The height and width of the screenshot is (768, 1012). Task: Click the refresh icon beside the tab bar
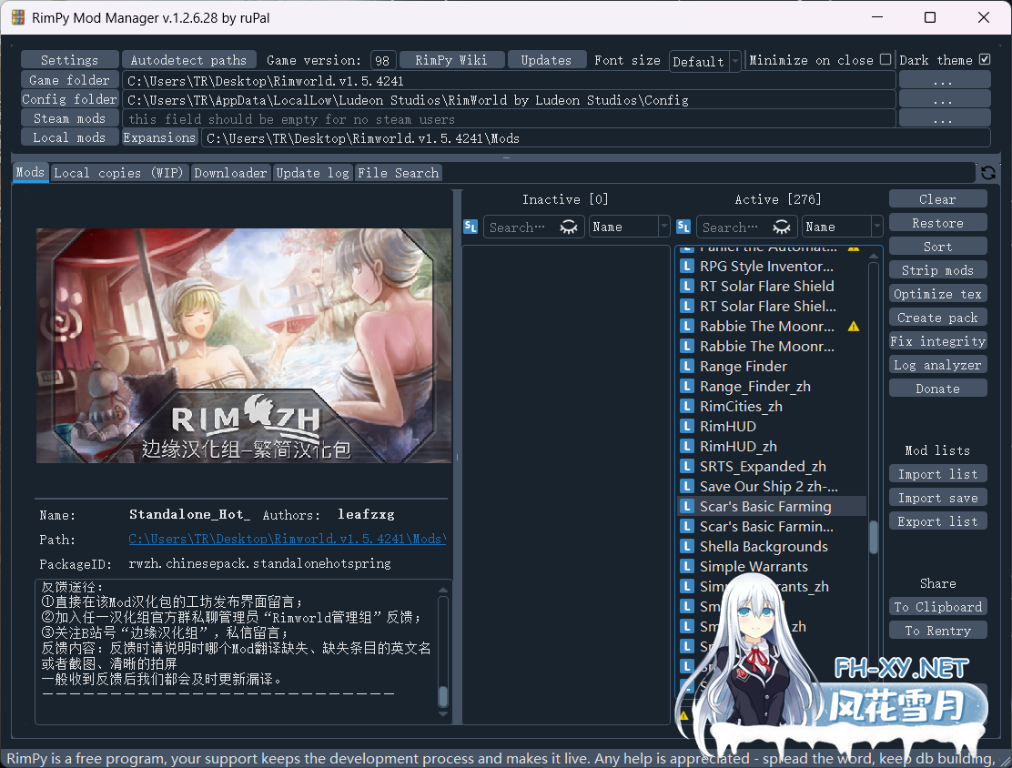[x=987, y=173]
